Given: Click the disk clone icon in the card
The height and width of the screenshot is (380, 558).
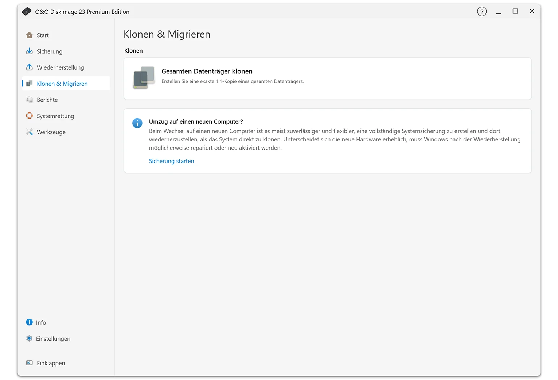Looking at the screenshot, I should coord(144,77).
